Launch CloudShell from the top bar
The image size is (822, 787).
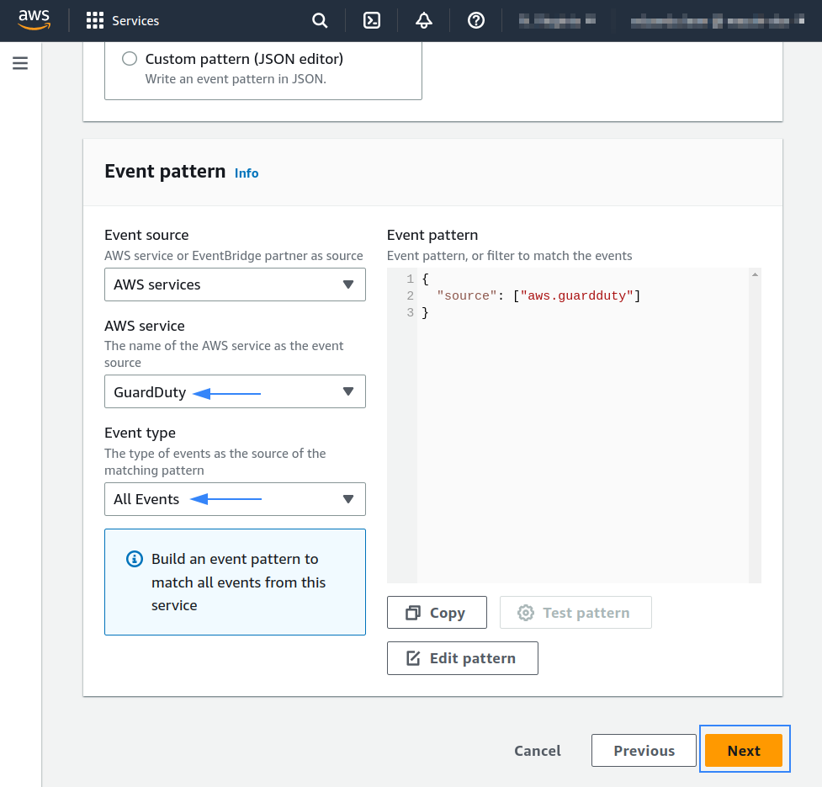pyautogui.click(x=372, y=20)
